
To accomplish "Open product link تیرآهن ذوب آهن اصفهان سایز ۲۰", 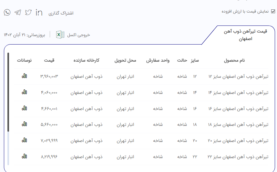I will [238, 141].
